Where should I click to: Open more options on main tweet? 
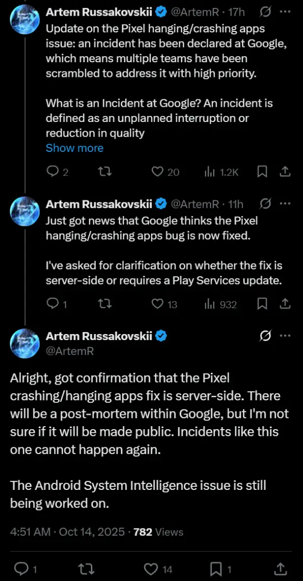click(x=285, y=336)
